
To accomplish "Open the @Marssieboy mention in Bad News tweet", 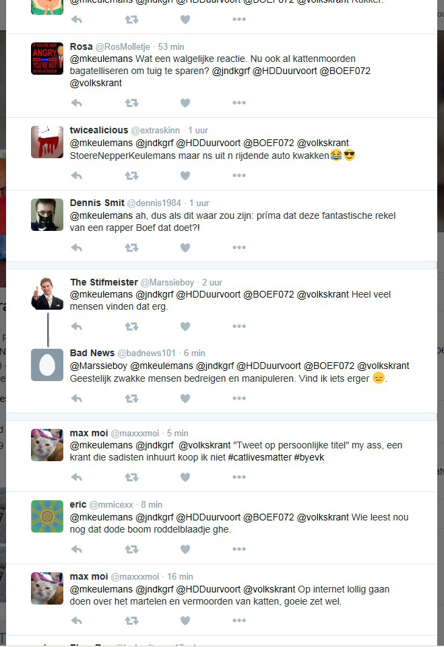I will [x=98, y=366].
